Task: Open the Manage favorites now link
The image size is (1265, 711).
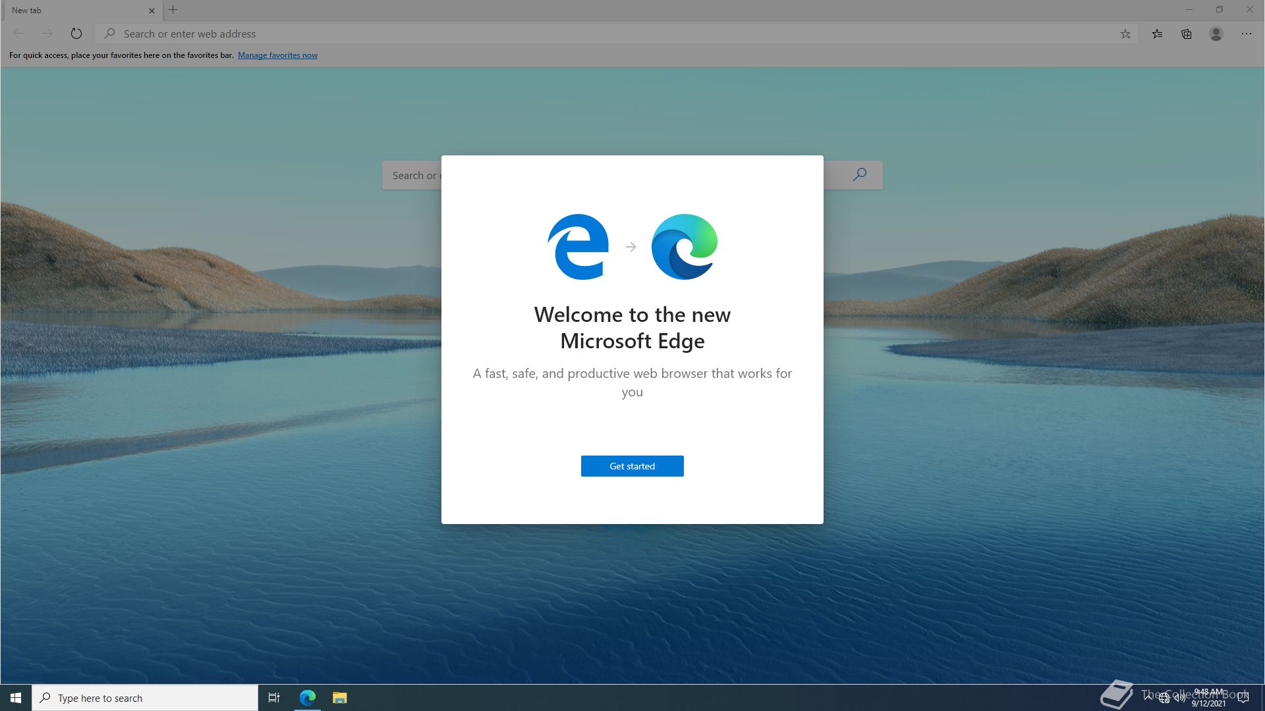Action: pos(277,55)
